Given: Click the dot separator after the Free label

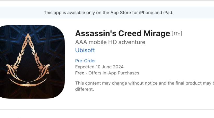Looking at the screenshot, I should [86, 73].
